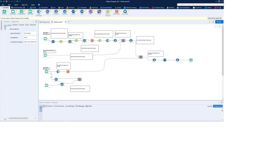Select the Filter tool in the palette
This screenshot has height=146, width=276.
pos(47,12)
